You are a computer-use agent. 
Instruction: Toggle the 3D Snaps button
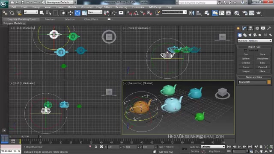point(129,13)
